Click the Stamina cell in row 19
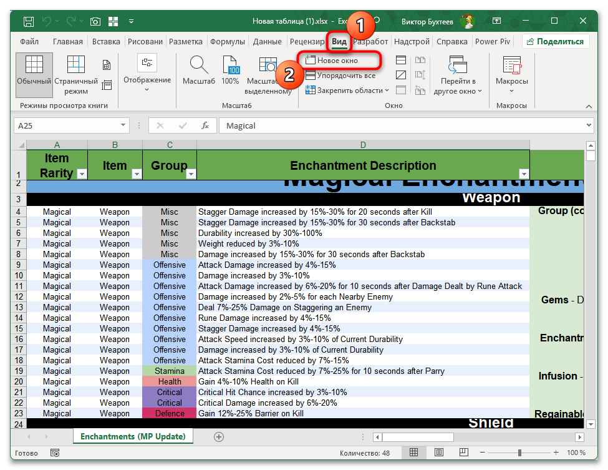608x470 pixels. [170, 371]
